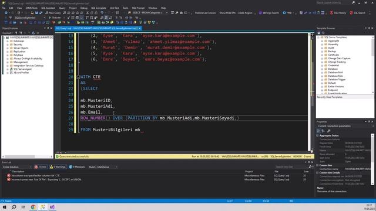Click the Save All icon in toolbar
This screenshot has height=211, width=376.
click(41, 13)
